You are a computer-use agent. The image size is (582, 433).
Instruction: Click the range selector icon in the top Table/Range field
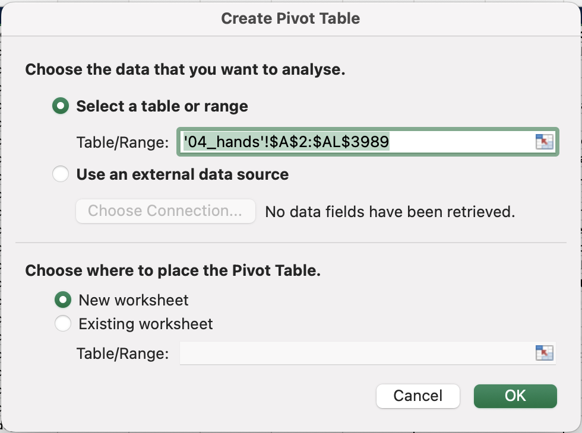544,142
